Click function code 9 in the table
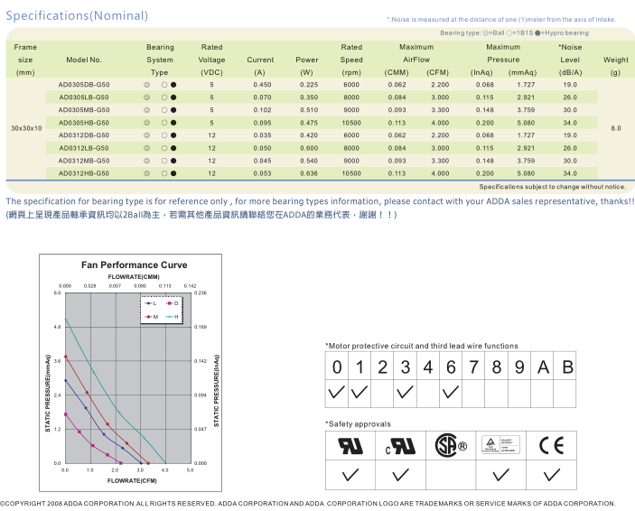The image size is (635, 511). click(x=519, y=367)
